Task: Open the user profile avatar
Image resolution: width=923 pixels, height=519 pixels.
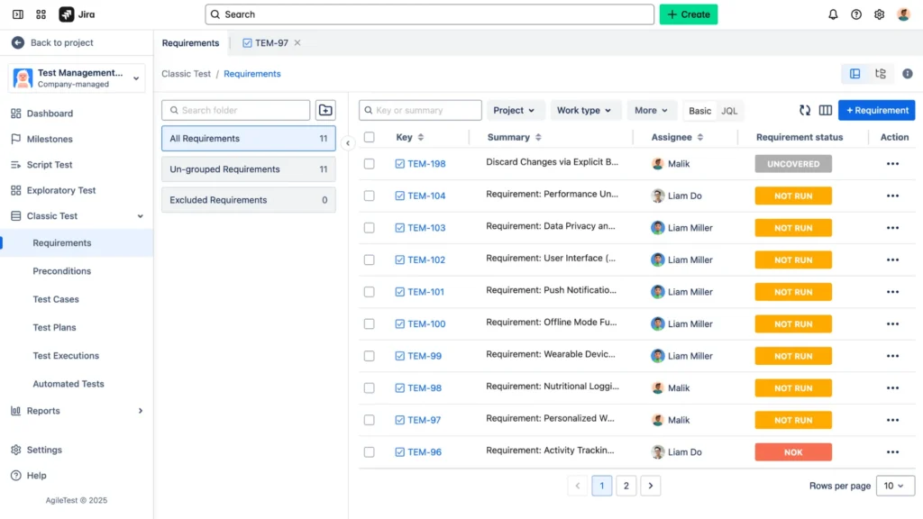Action: coord(903,14)
